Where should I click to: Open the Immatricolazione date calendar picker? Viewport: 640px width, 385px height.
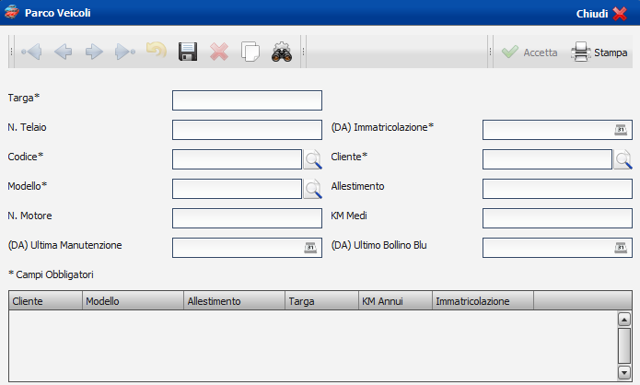click(620, 130)
